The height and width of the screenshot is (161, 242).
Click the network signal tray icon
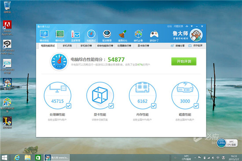(x=209, y=158)
